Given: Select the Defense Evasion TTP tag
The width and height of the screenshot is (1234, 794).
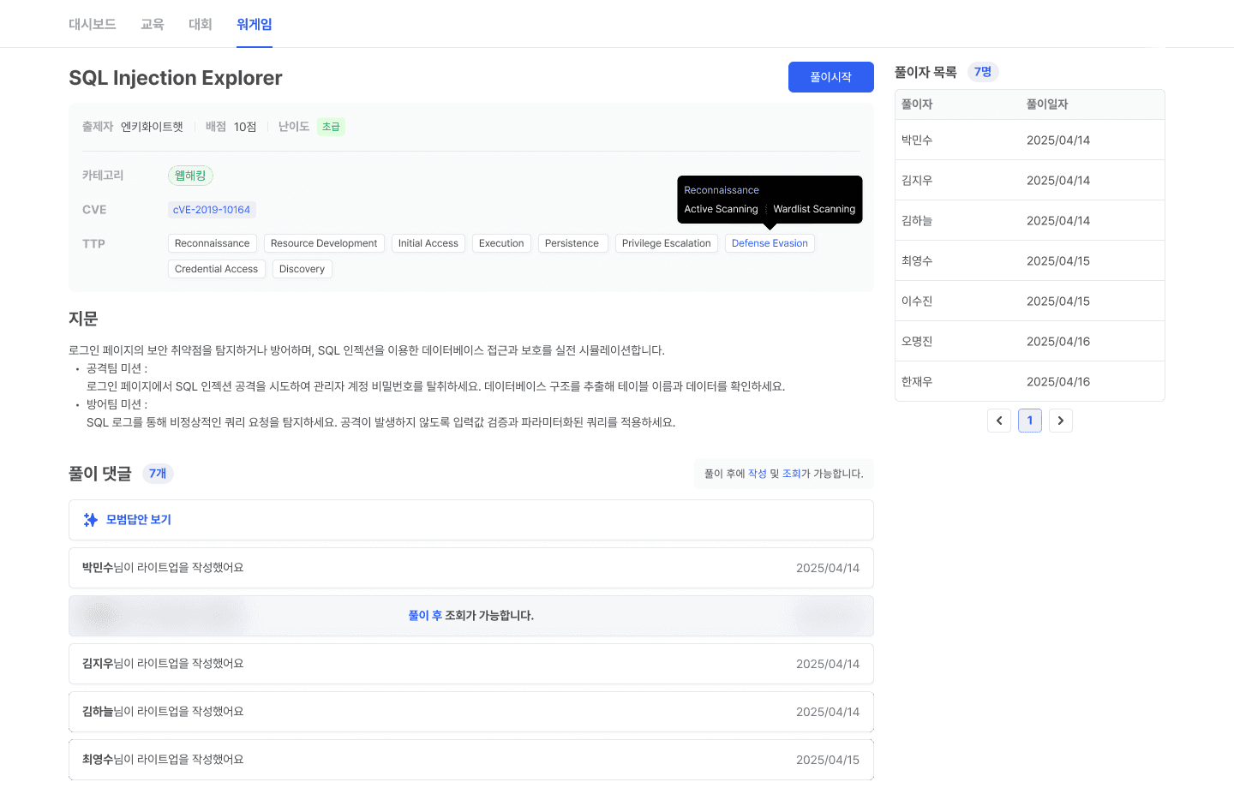Looking at the screenshot, I should (770, 243).
